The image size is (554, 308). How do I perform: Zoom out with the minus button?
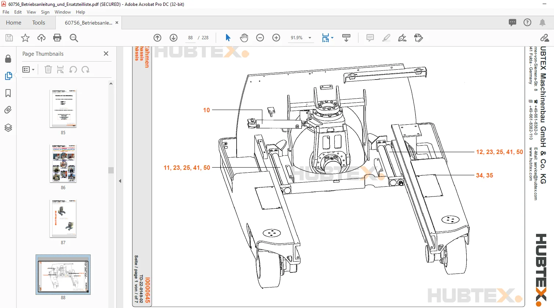point(260,38)
